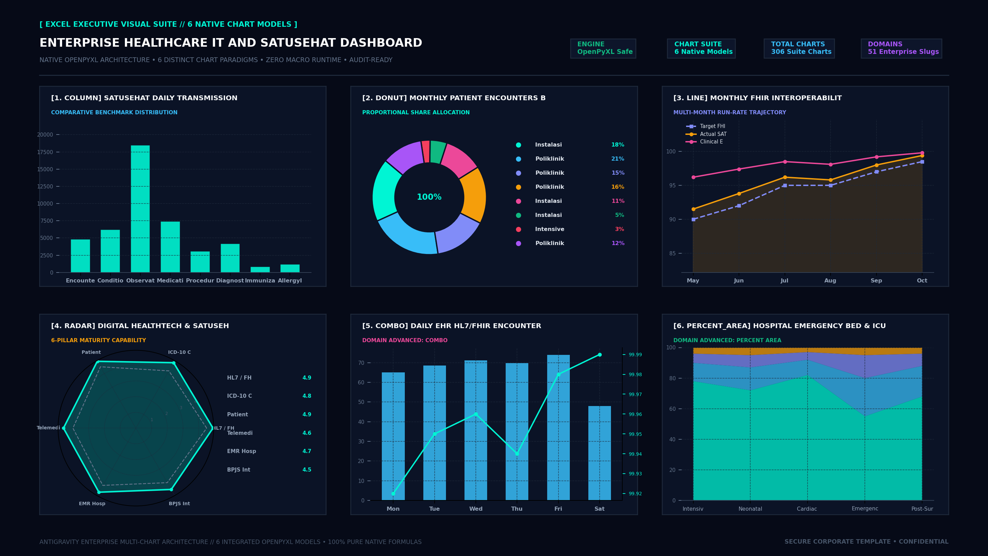Select the EXCEL EXECUTIVE VISUAL SUITE header line
The height and width of the screenshot is (556, 988).
[x=168, y=25]
